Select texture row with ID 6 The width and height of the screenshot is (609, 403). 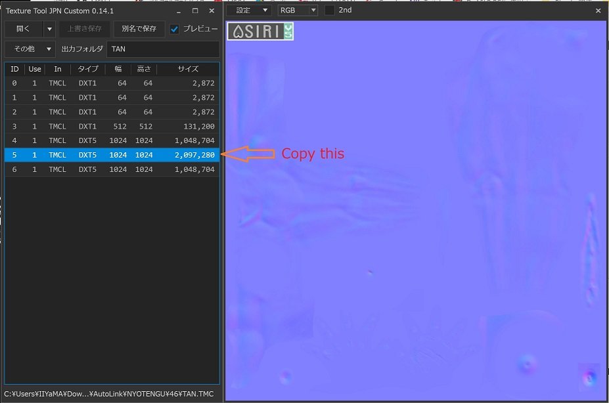click(112, 169)
